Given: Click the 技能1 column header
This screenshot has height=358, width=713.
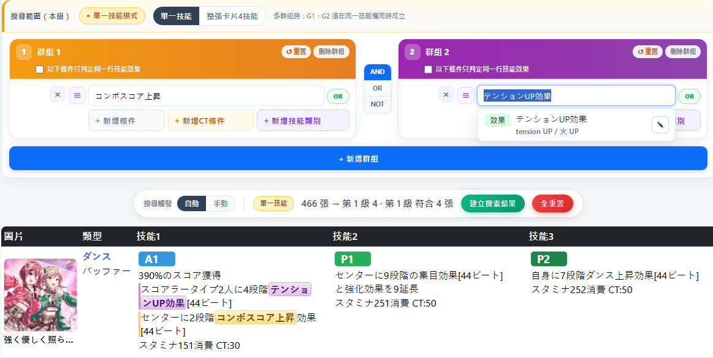Looking at the screenshot, I should tap(148, 236).
